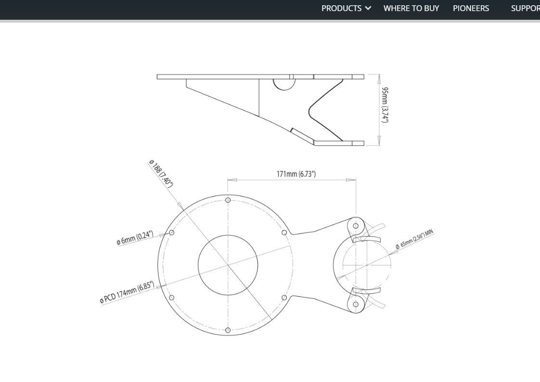Screen dimensions: 540x382
Task: Open the PRODUCTS navigation menu
Action: click(x=342, y=8)
